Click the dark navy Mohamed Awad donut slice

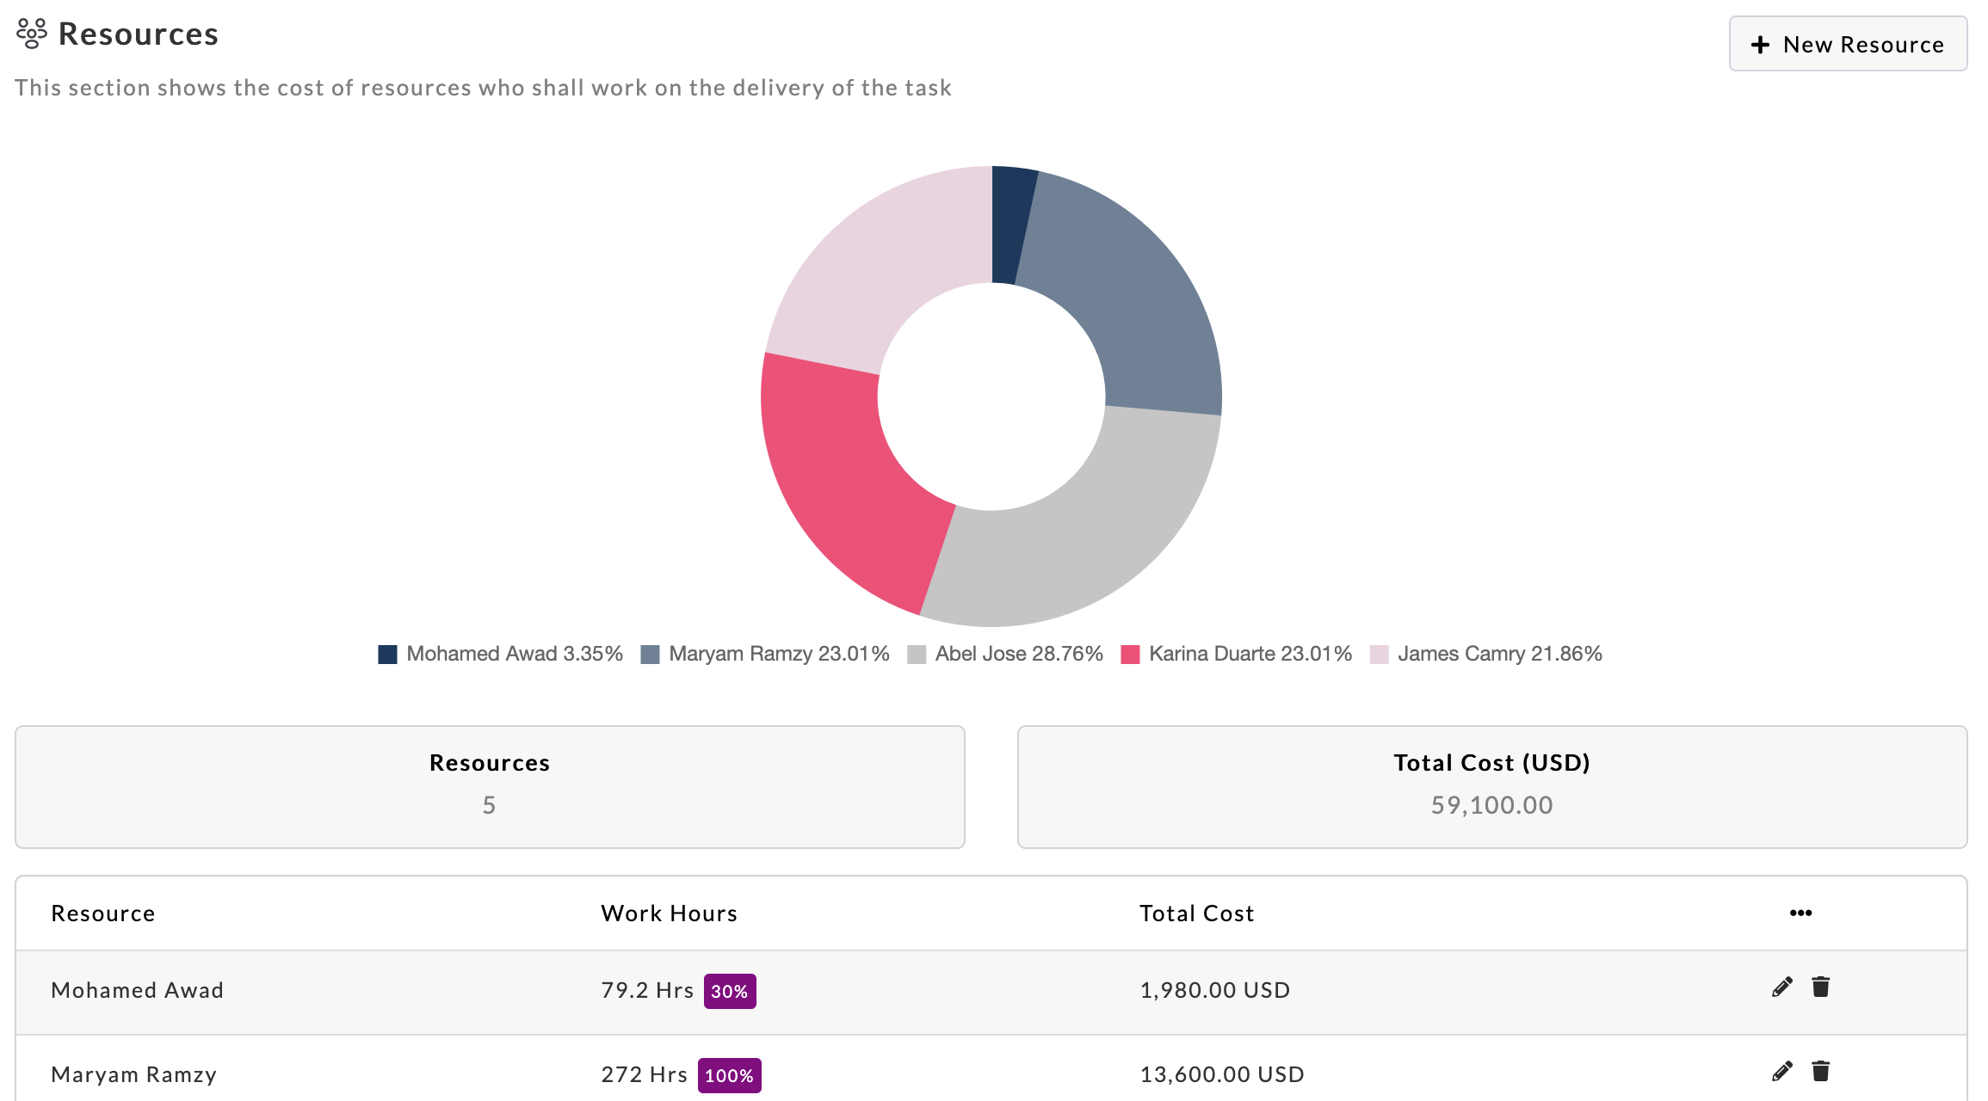click(x=1009, y=224)
